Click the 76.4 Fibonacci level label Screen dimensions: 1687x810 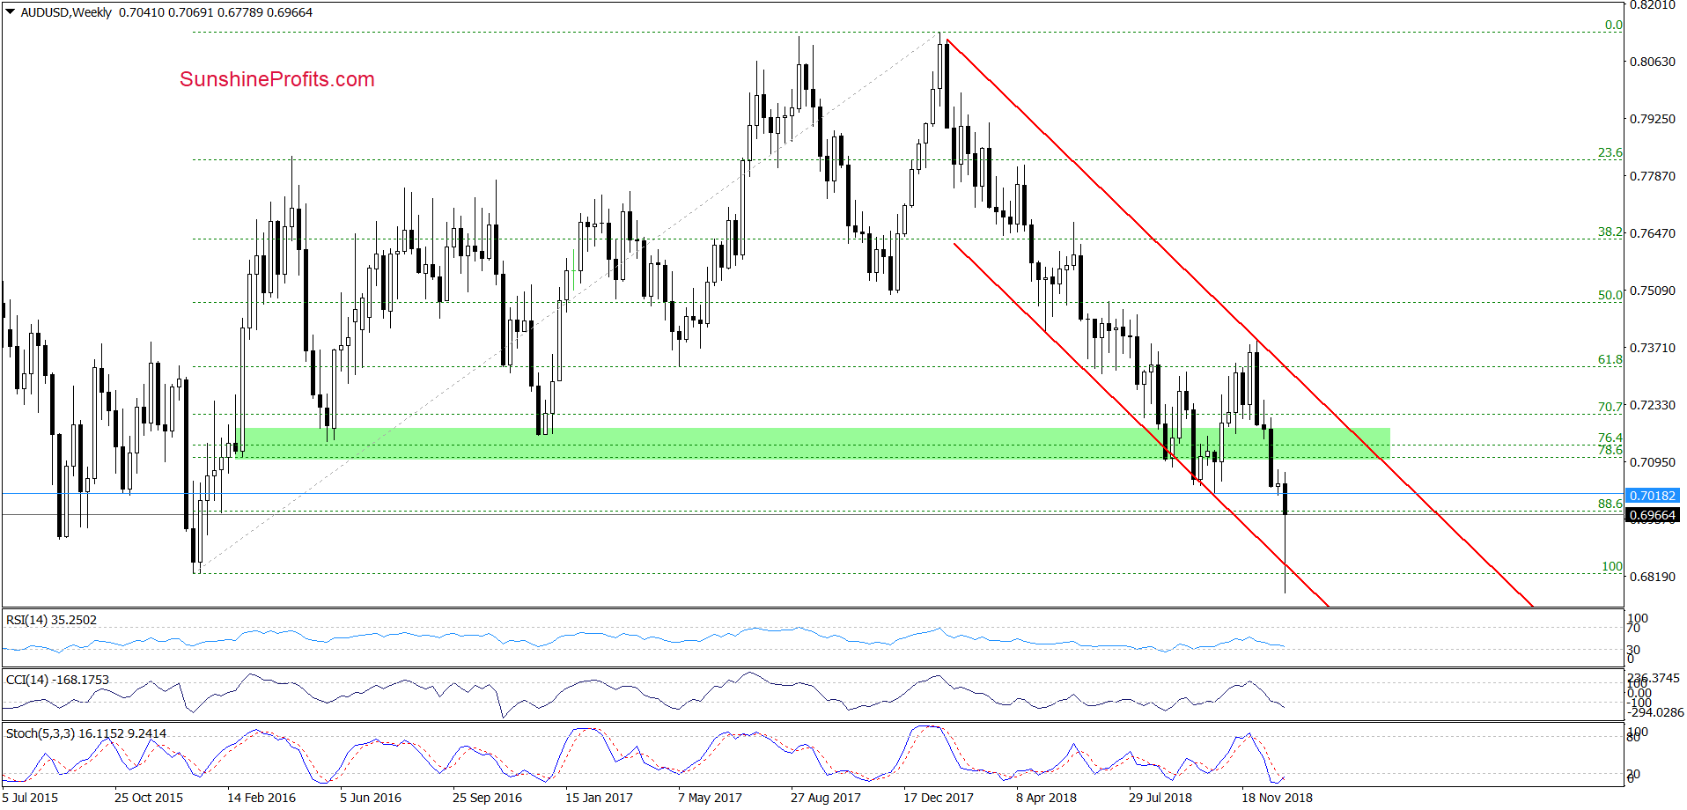[x=1610, y=438]
